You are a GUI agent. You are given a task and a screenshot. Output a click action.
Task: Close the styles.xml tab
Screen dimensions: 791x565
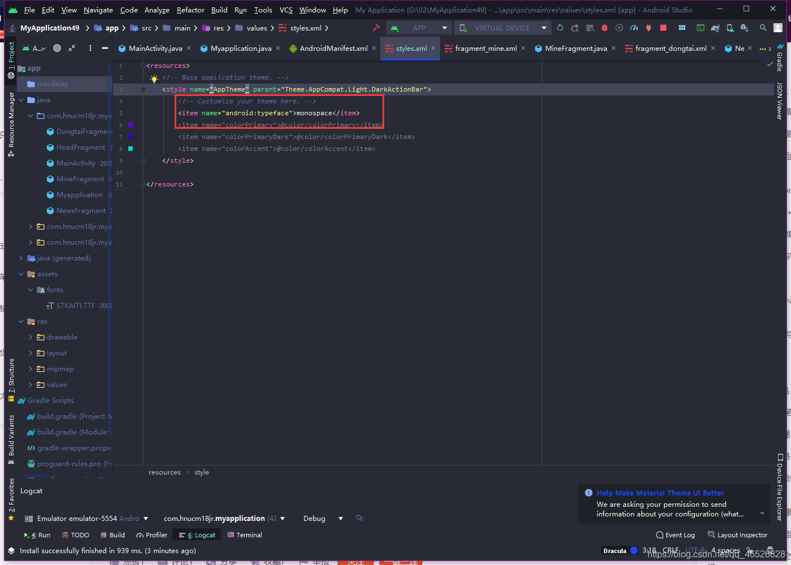(x=433, y=48)
